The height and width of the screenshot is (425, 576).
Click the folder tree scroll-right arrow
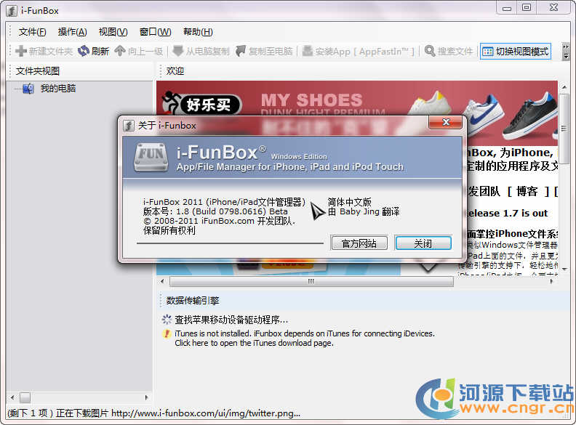(x=147, y=397)
